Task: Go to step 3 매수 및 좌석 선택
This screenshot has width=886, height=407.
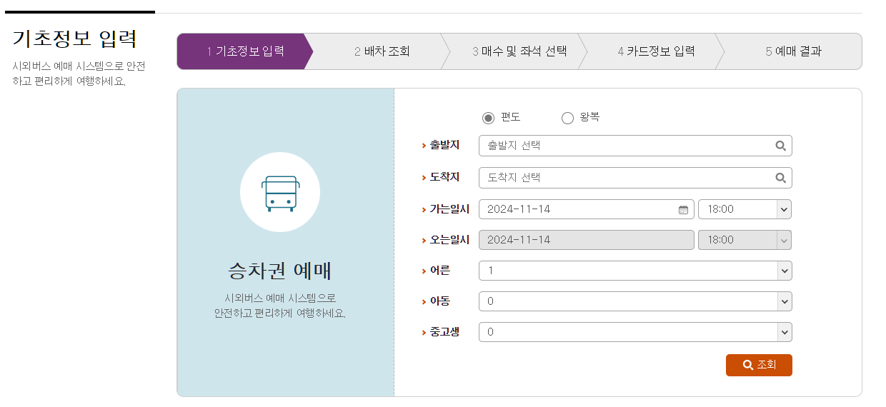Action: coord(519,51)
